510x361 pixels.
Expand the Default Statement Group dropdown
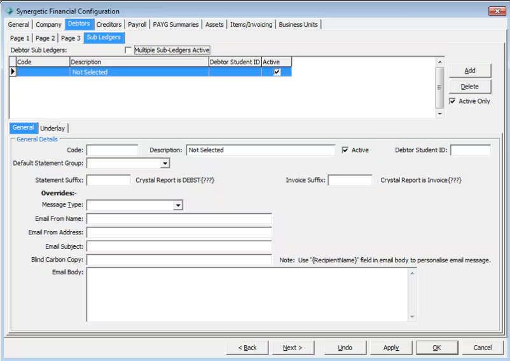click(165, 163)
